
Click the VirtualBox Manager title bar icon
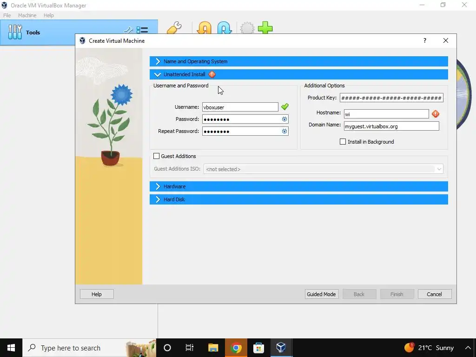4,5
